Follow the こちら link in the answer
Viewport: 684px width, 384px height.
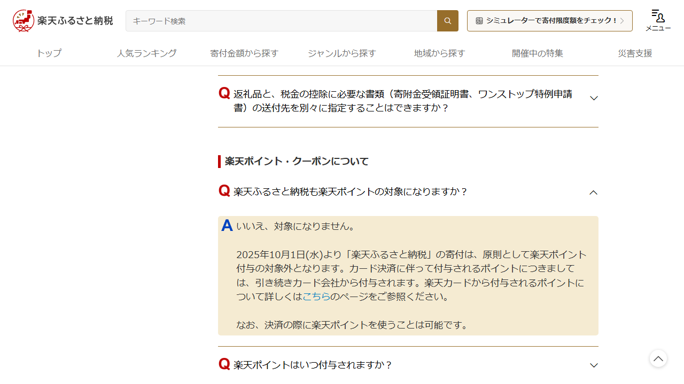click(x=316, y=297)
